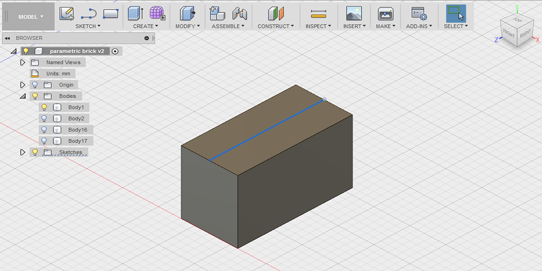Show Body17 using its light bulb

(x=44, y=141)
